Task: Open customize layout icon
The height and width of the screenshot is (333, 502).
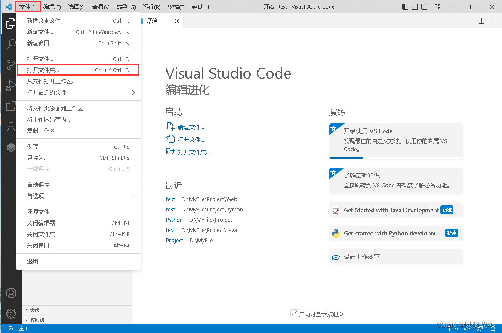Action: pos(437,7)
